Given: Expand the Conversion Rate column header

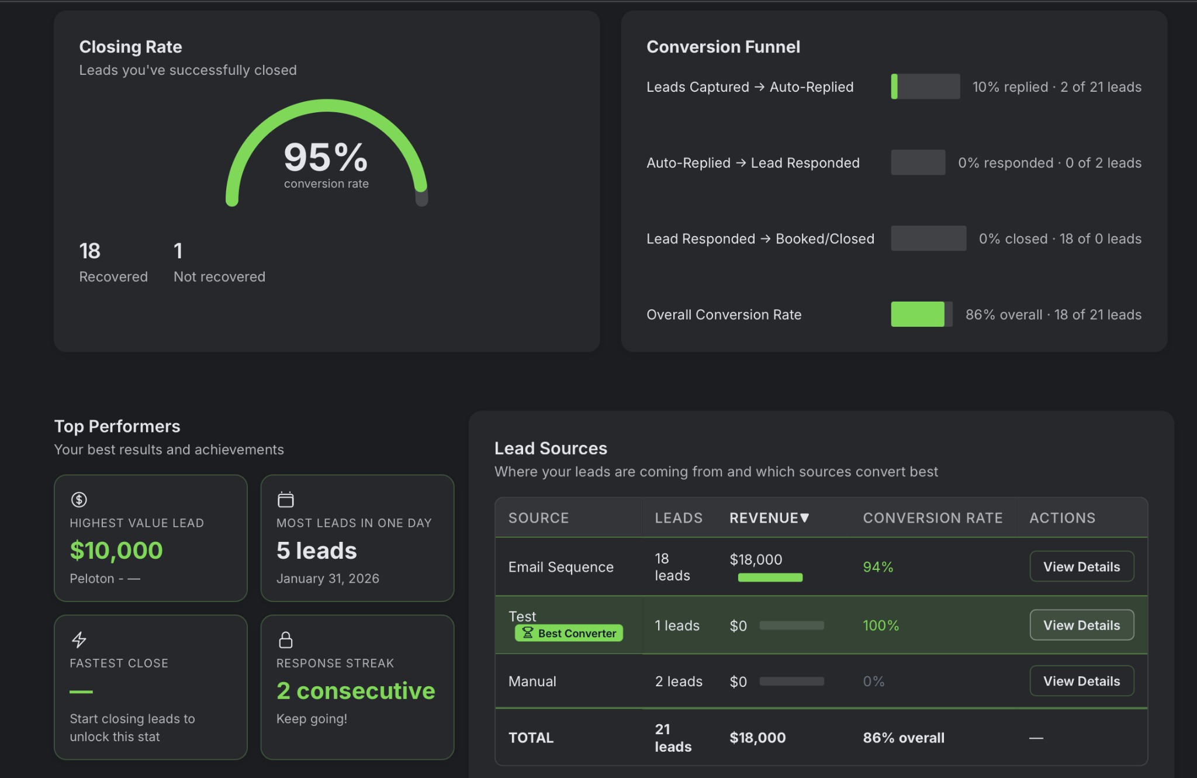Looking at the screenshot, I should point(932,518).
